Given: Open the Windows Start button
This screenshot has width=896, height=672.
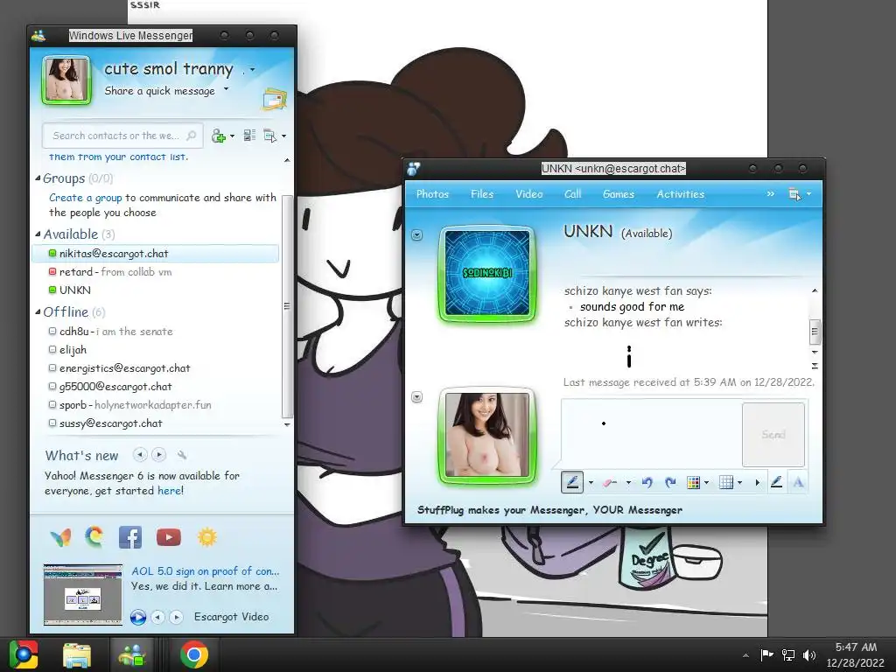Looking at the screenshot, I should pos(24,654).
